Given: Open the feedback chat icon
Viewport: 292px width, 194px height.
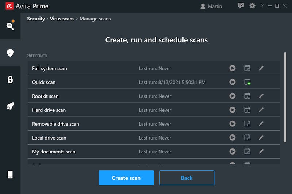Looking at the screenshot, I should pyautogui.click(x=241, y=5).
